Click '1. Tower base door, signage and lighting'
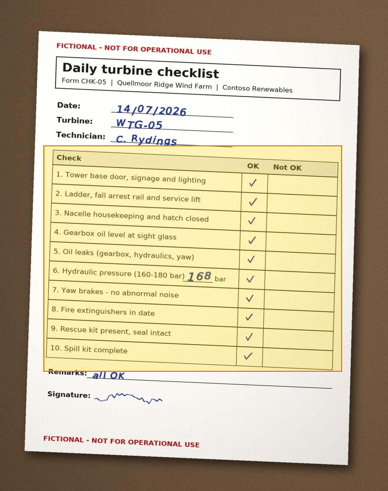Viewport: 388px width, 491px height. [x=131, y=177]
